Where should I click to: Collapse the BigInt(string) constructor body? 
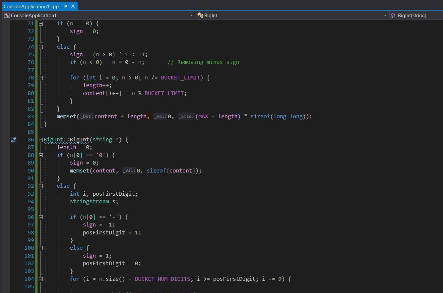[40, 139]
